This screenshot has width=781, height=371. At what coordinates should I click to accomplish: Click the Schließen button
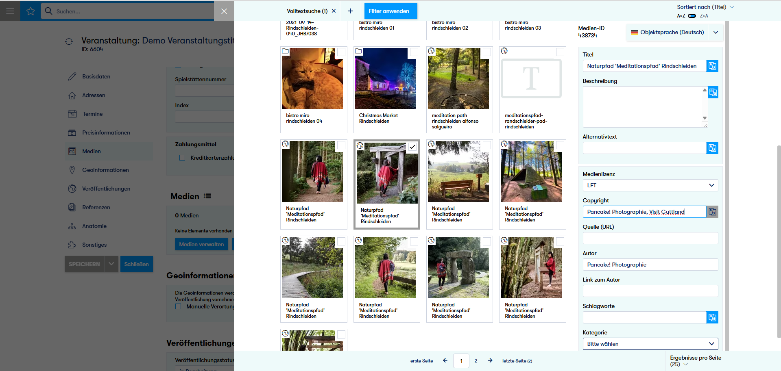pos(137,264)
